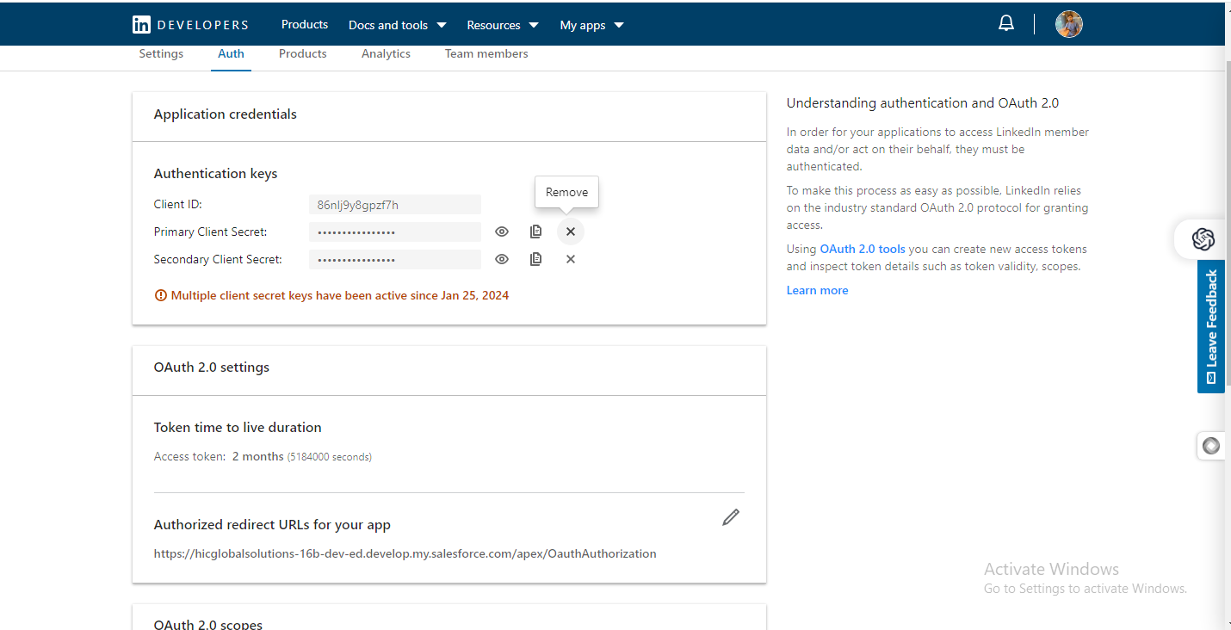1231x630 pixels.
Task: Reveal the Secondary Client Secret value
Action: [502, 259]
